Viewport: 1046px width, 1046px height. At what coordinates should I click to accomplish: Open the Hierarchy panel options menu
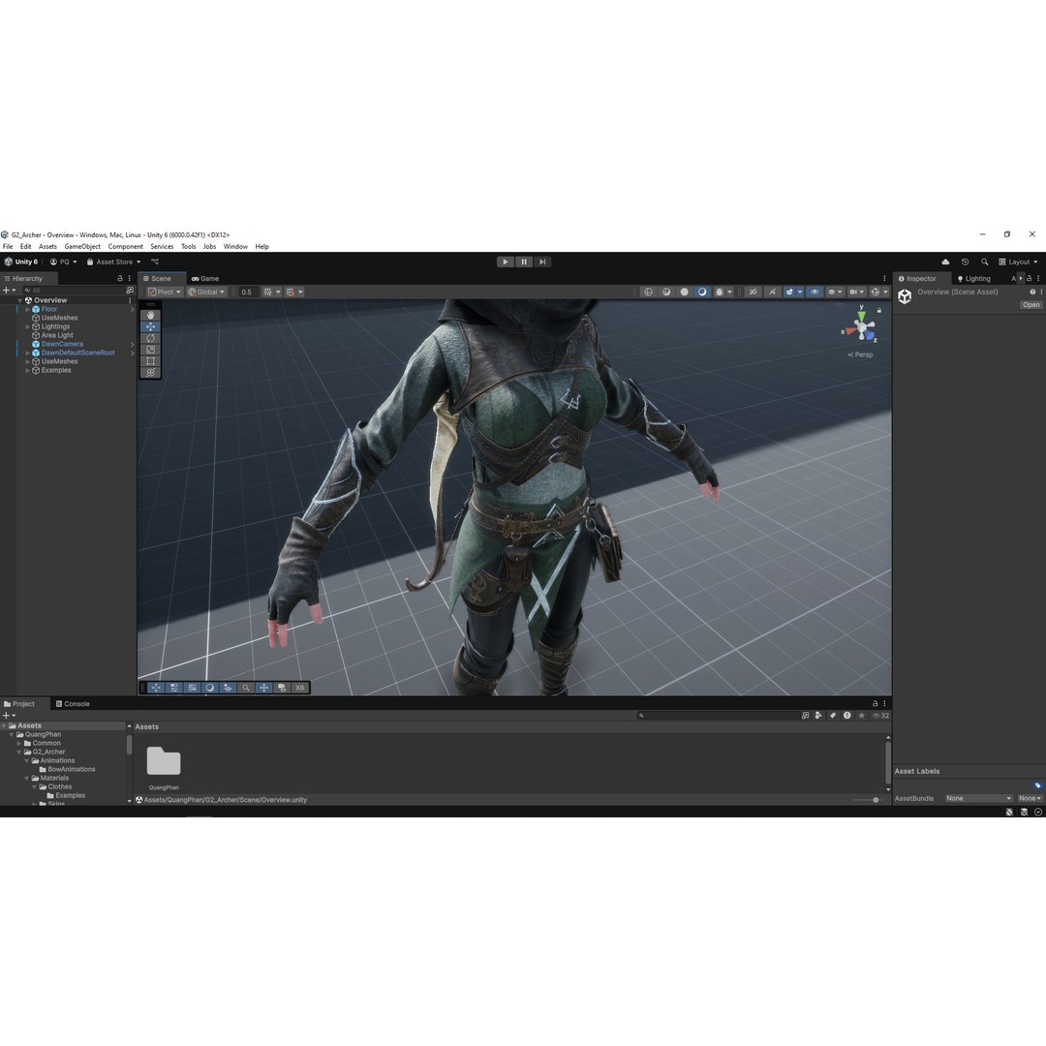tap(130, 278)
